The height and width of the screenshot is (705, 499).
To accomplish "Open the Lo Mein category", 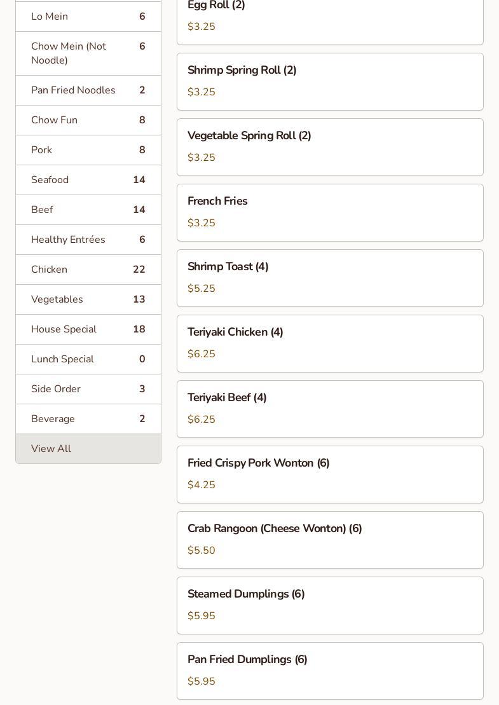I will pos(88,17).
